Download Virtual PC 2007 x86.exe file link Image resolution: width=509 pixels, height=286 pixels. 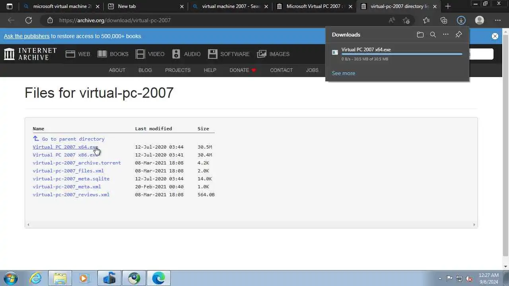tap(65, 155)
